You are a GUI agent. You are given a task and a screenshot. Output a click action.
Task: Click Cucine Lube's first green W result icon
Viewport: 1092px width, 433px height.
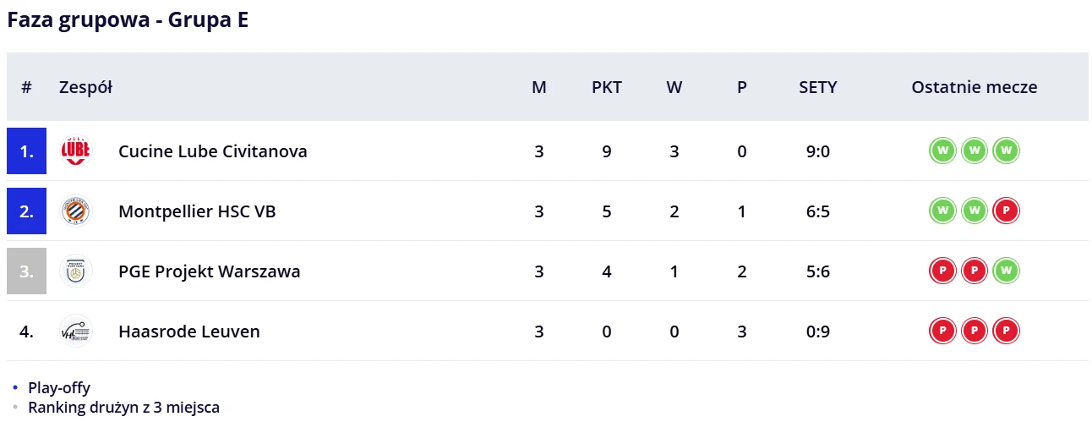click(942, 151)
